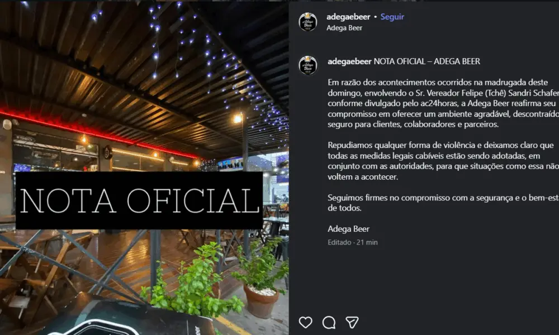
Task: Open the adegaebeer profile picture in the header
Action: click(x=307, y=22)
